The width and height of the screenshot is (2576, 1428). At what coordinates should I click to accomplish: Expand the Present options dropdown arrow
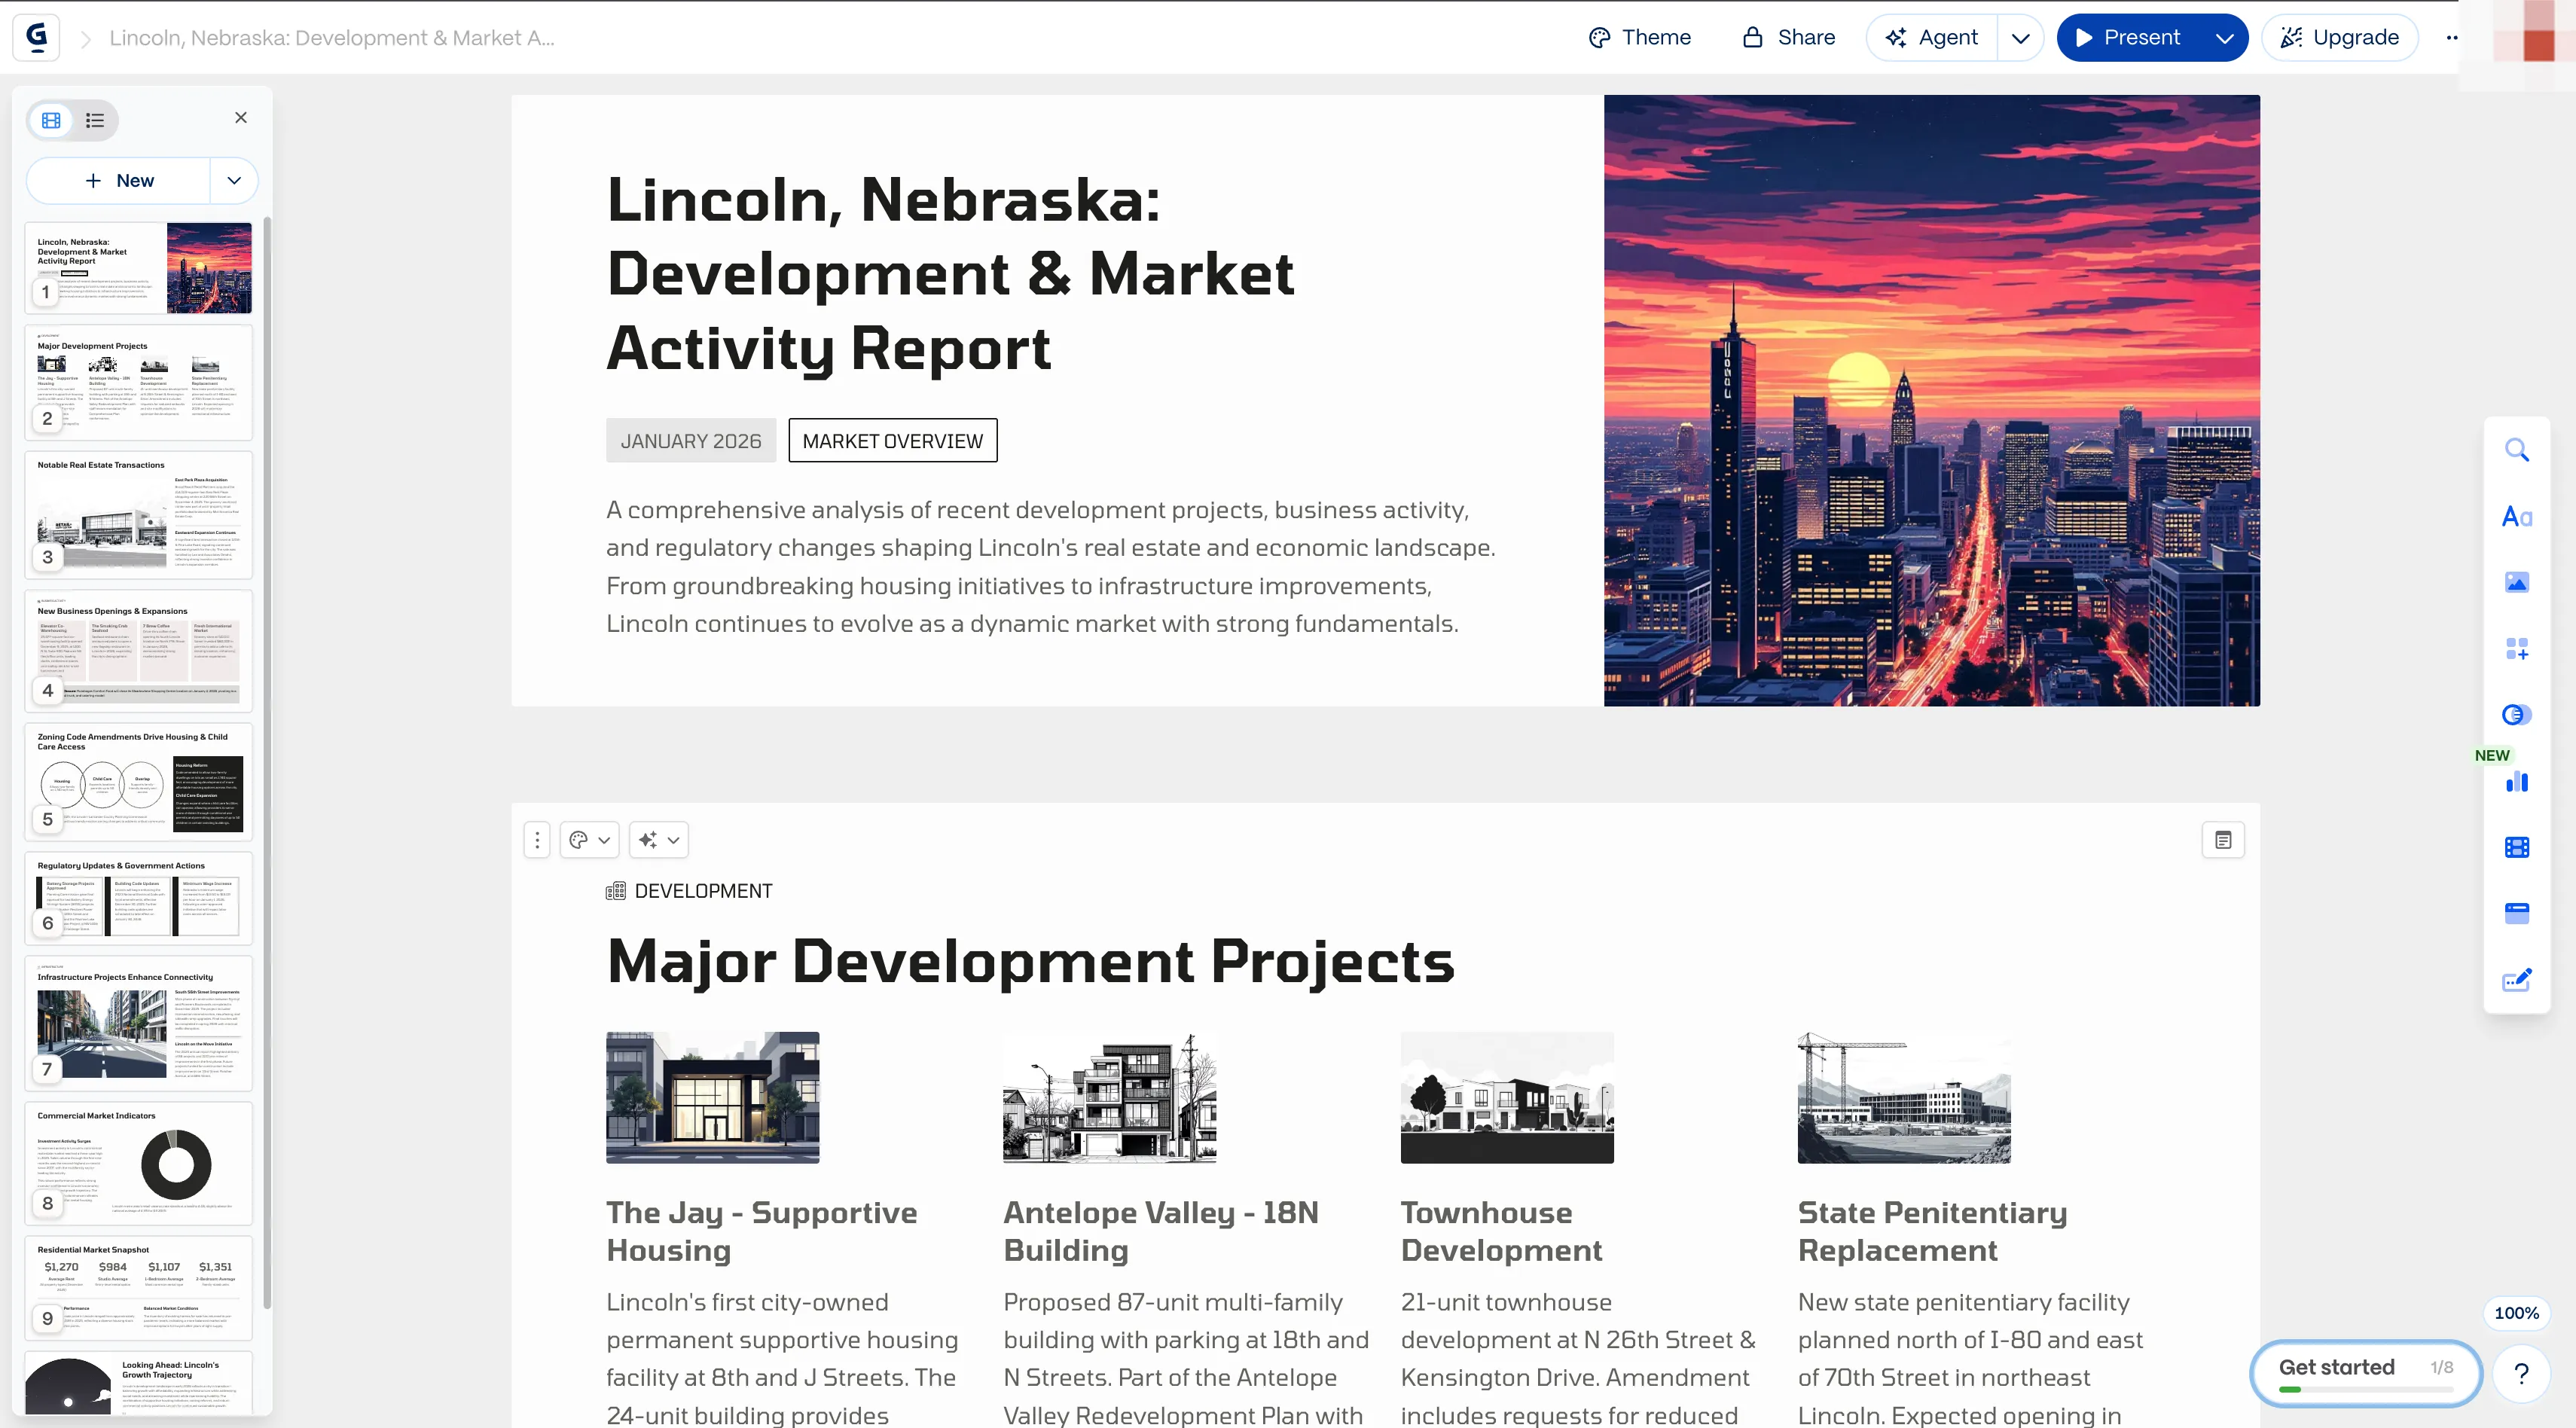click(x=2224, y=38)
